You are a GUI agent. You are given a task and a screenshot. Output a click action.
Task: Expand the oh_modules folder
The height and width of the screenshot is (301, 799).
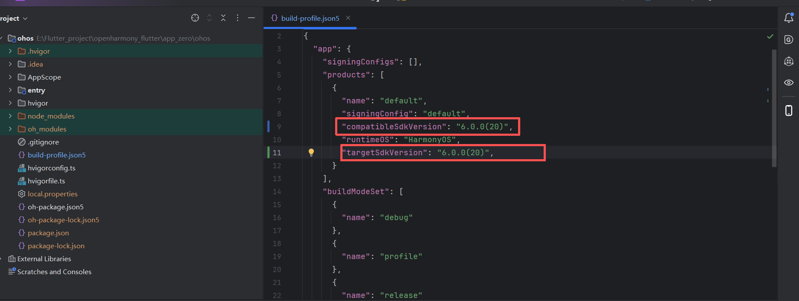coord(10,129)
